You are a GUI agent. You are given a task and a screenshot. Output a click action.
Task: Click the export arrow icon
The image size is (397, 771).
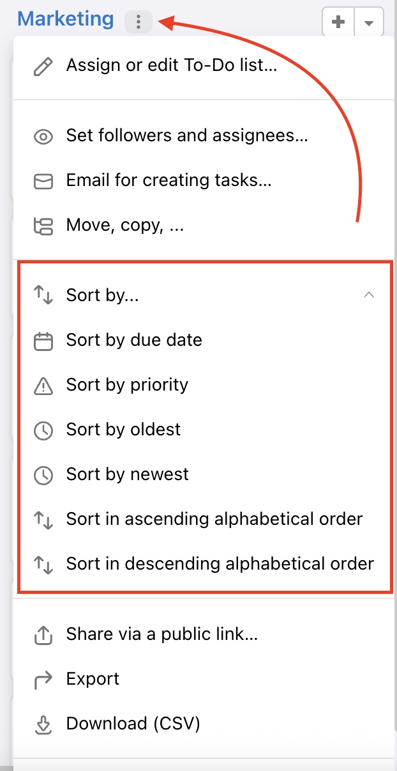43,679
